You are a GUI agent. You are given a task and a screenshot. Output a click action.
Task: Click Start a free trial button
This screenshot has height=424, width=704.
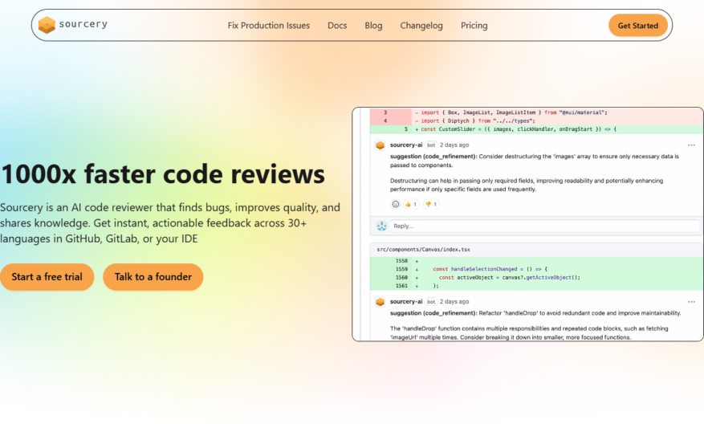47,277
